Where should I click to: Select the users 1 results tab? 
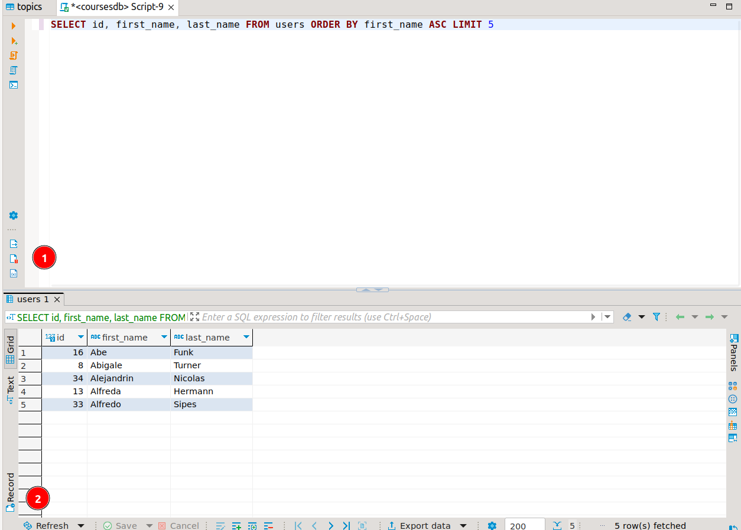(32, 299)
